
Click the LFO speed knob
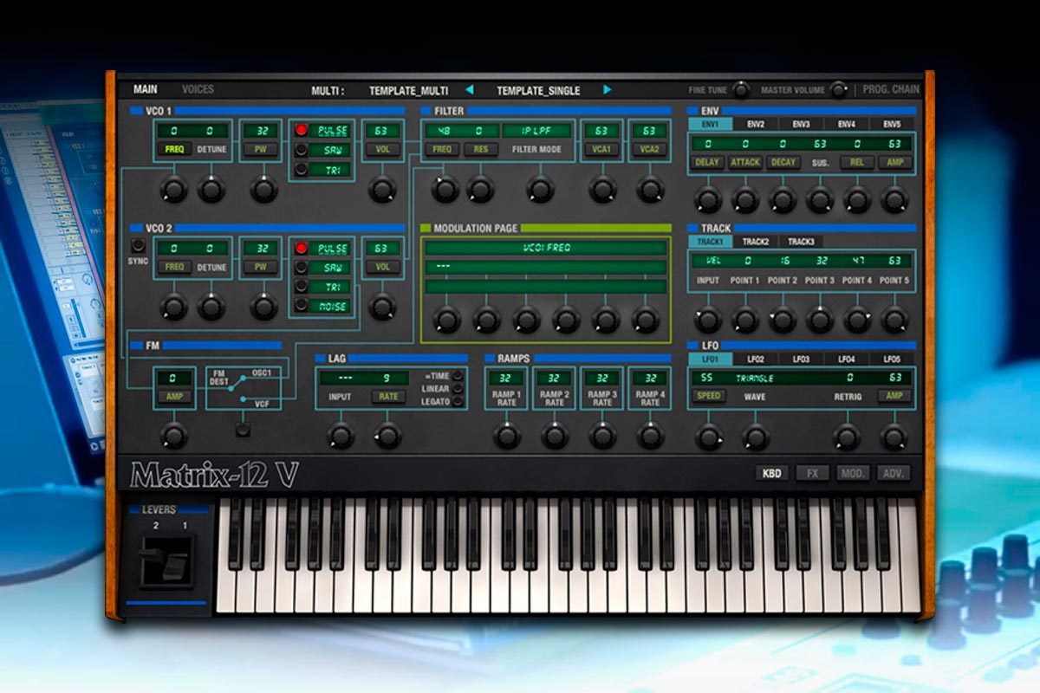708,436
